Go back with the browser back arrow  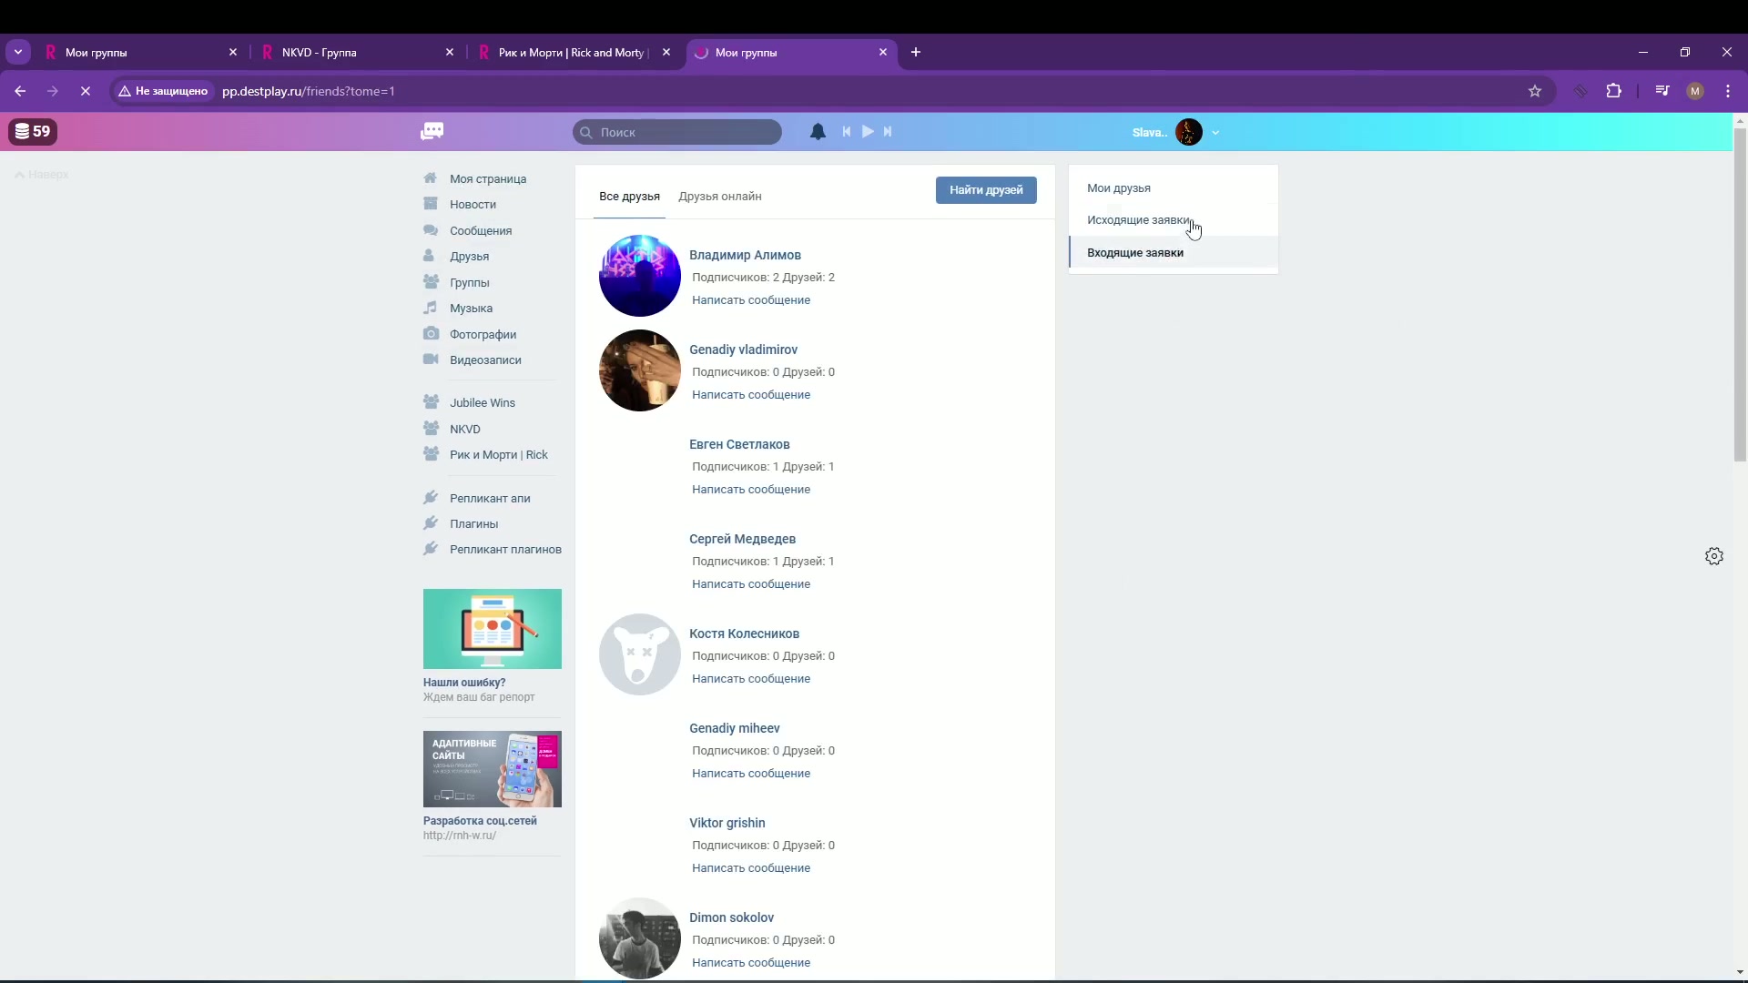coord(20,91)
